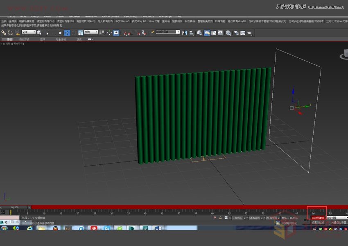
Task: Select the Move tool
Action: pyautogui.click(x=67, y=33)
